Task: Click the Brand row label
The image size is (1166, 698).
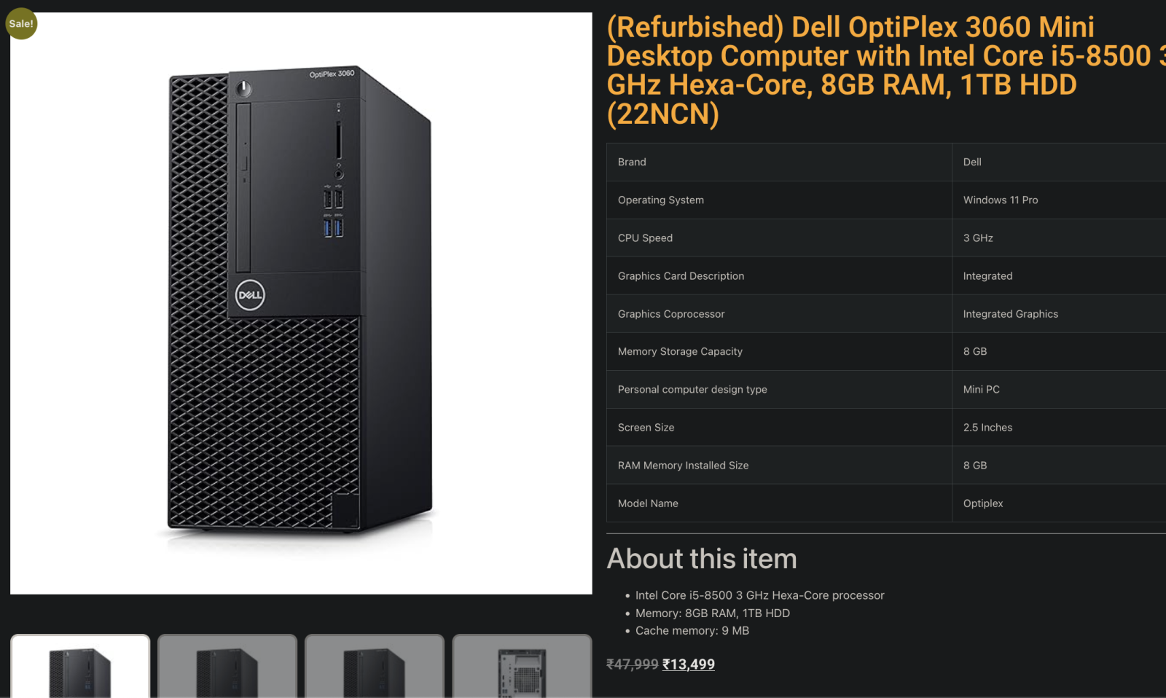Action: point(632,162)
